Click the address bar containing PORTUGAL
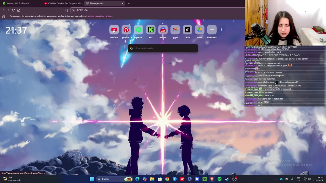 [x=158, y=10]
